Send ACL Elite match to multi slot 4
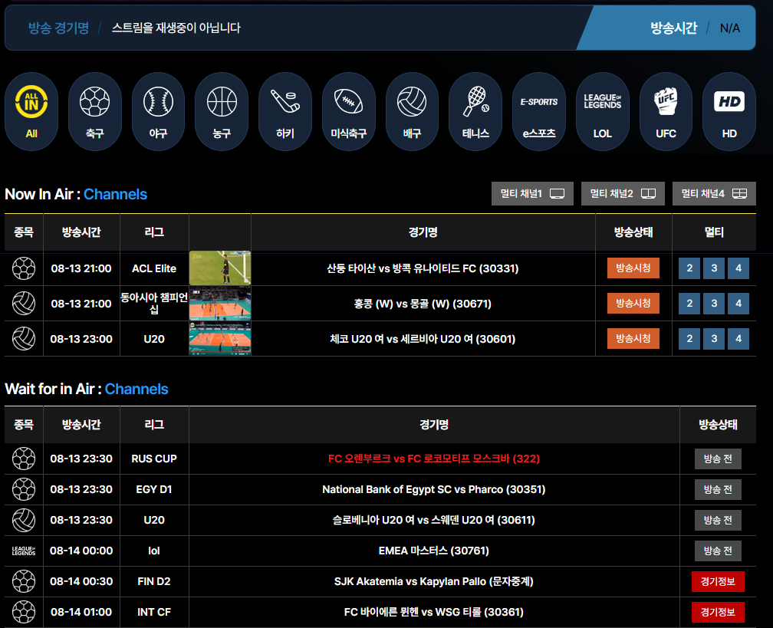The height and width of the screenshot is (628, 773). 738,268
